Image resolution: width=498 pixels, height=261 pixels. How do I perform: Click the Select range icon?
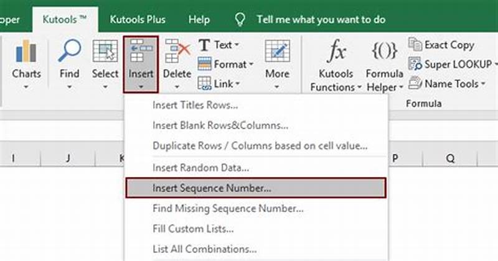(105, 51)
